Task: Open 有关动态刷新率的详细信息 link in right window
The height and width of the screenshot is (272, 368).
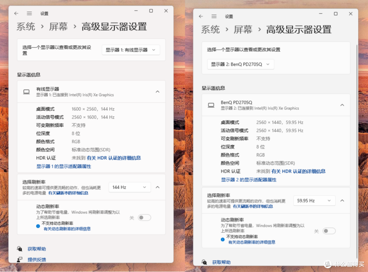Action: point(252,242)
